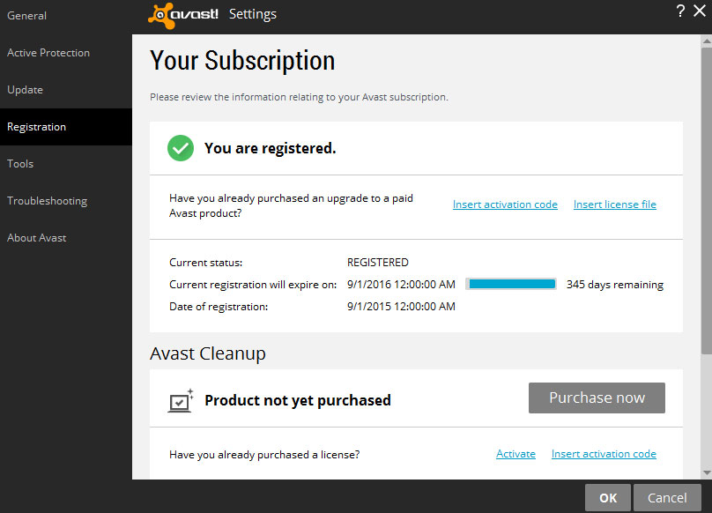Open Troubleshooting settings
Viewport: 712px width, 513px height.
click(66, 201)
